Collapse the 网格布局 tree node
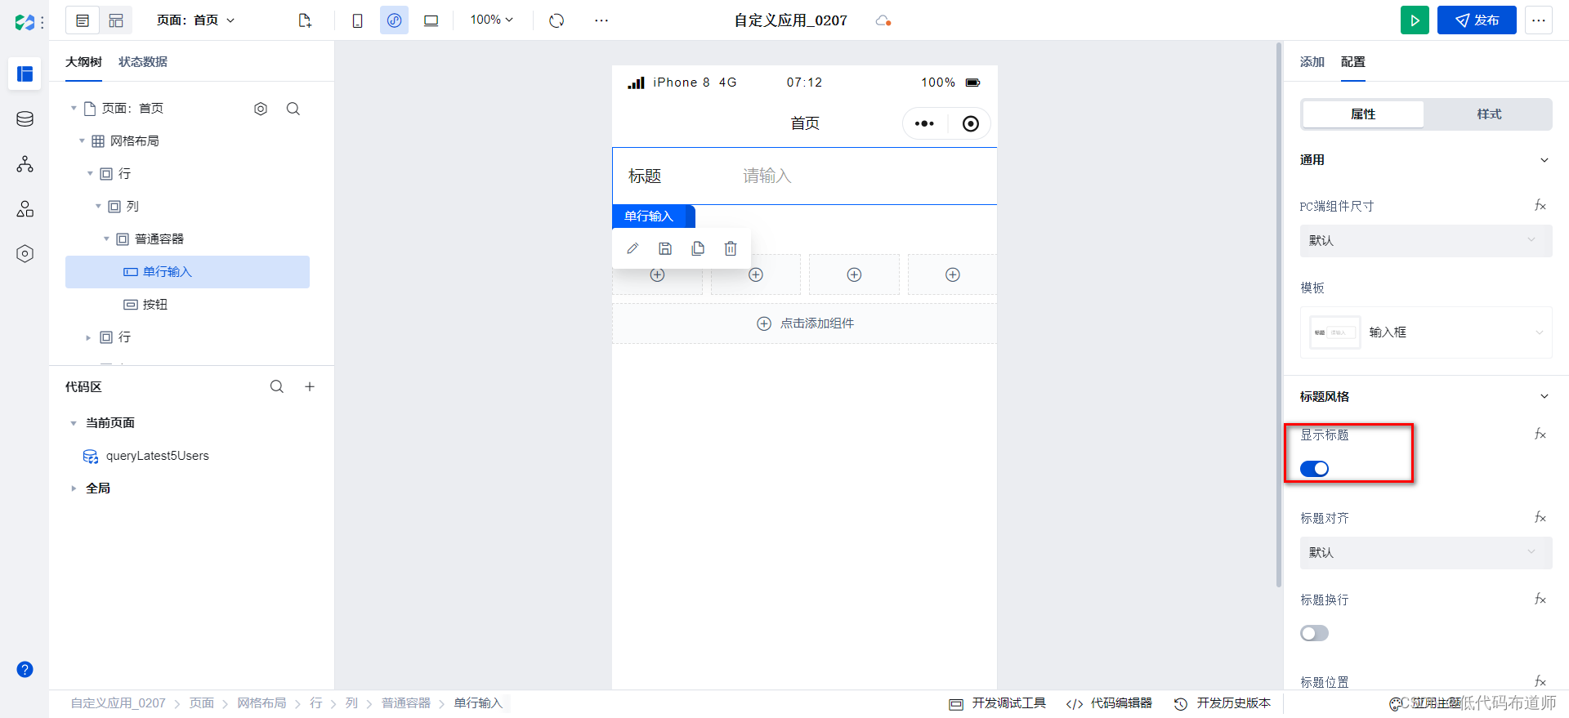This screenshot has width=1569, height=718. 82,140
